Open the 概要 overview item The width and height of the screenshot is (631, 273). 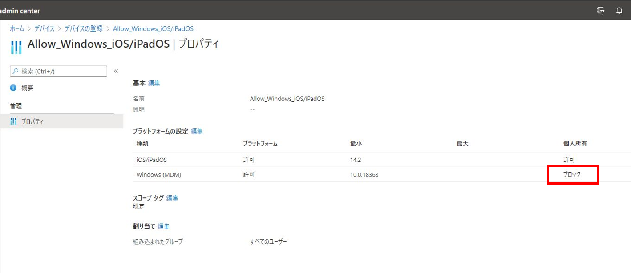(x=28, y=88)
